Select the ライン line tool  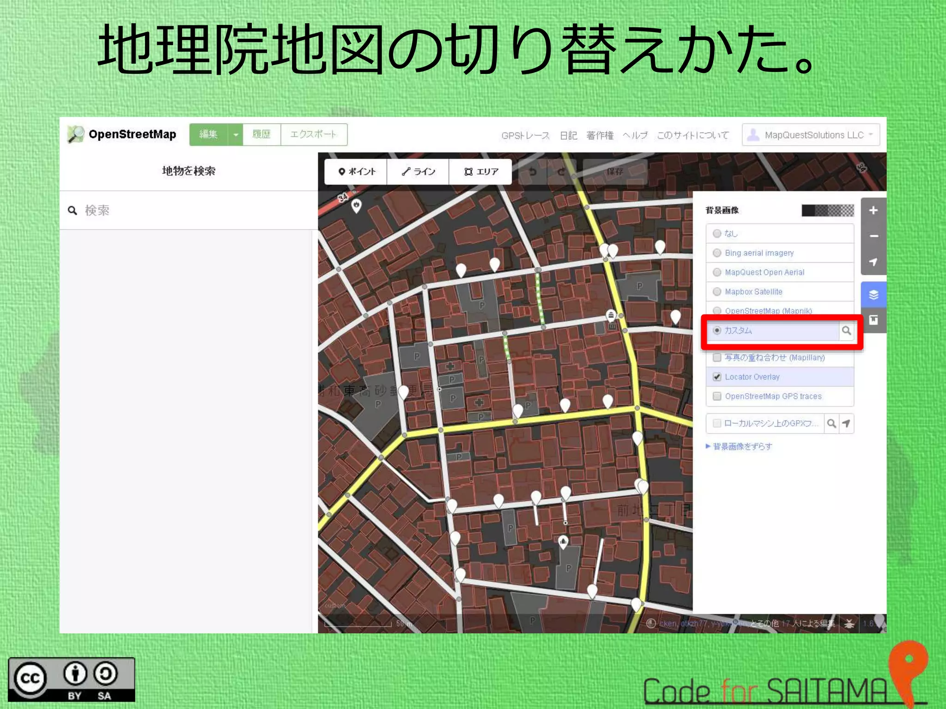(418, 172)
